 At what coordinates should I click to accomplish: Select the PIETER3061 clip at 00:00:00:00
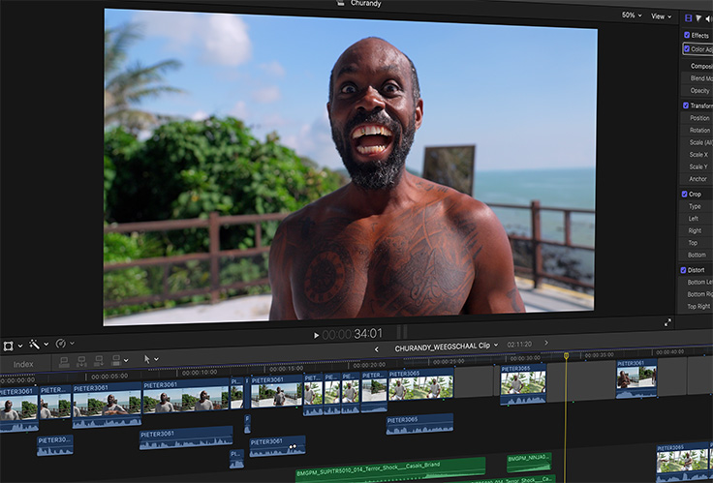pyautogui.click(x=18, y=408)
